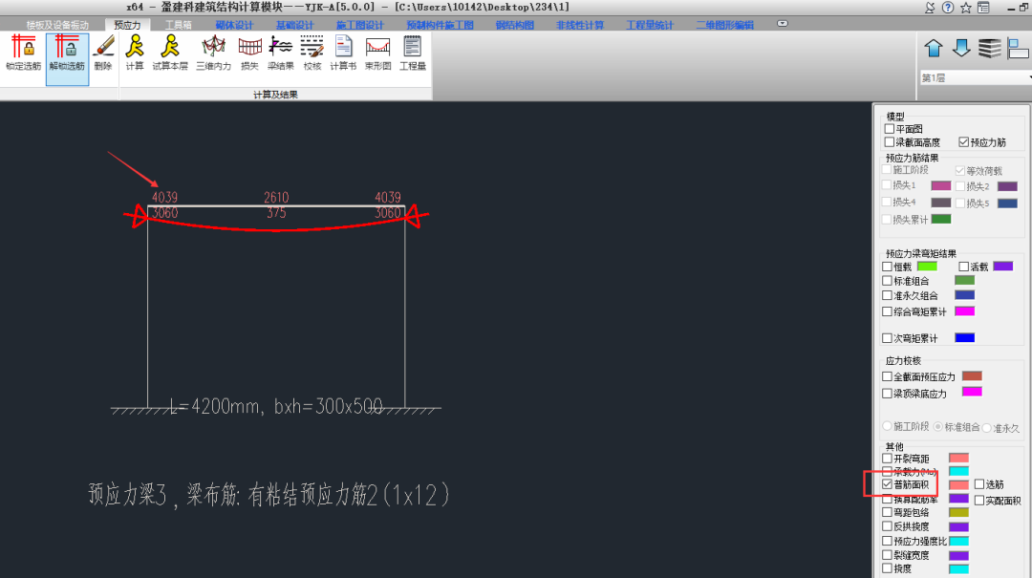The width and height of the screenshot is (1032, 578).
Task: Open the 预制构件施工图 tab
Action: (x=441, y=25)
